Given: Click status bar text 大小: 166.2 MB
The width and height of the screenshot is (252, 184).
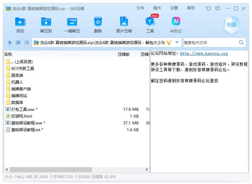Looking at the screenshot, I should [19, 177].
